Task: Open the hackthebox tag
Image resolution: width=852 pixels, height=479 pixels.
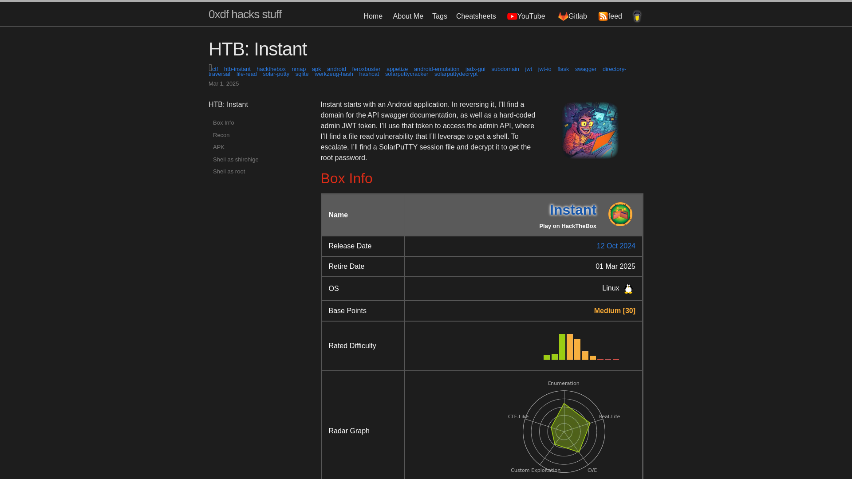Action: tap(271, 69)
